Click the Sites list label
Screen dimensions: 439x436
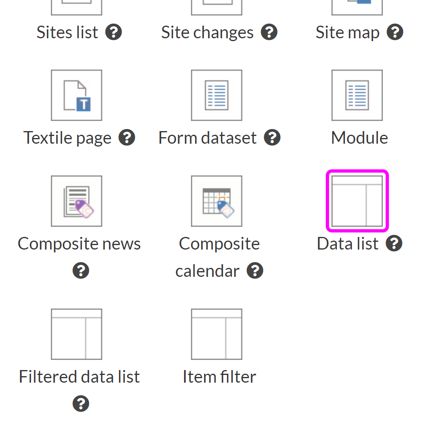[67, 32]
